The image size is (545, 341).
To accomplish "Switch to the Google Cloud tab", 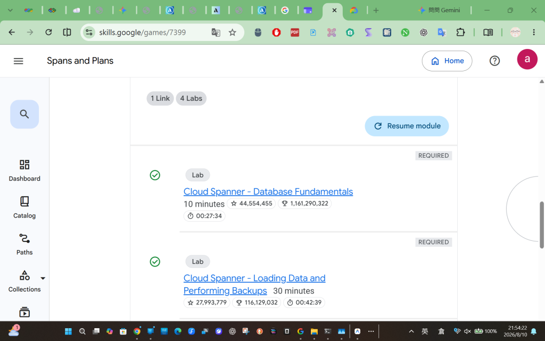I will point(354,11).
